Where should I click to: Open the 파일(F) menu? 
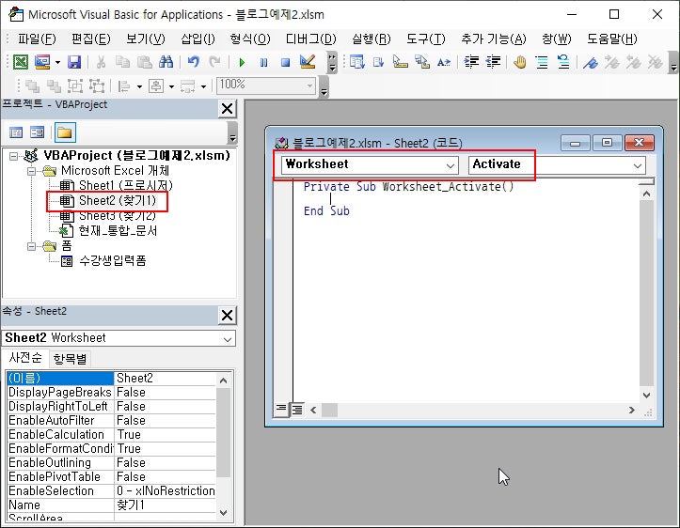tap(37, 39)
